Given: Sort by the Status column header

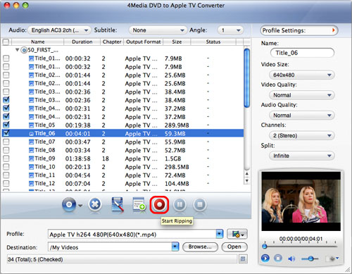Looking at the screenshot, I should (x=213, y=42).
